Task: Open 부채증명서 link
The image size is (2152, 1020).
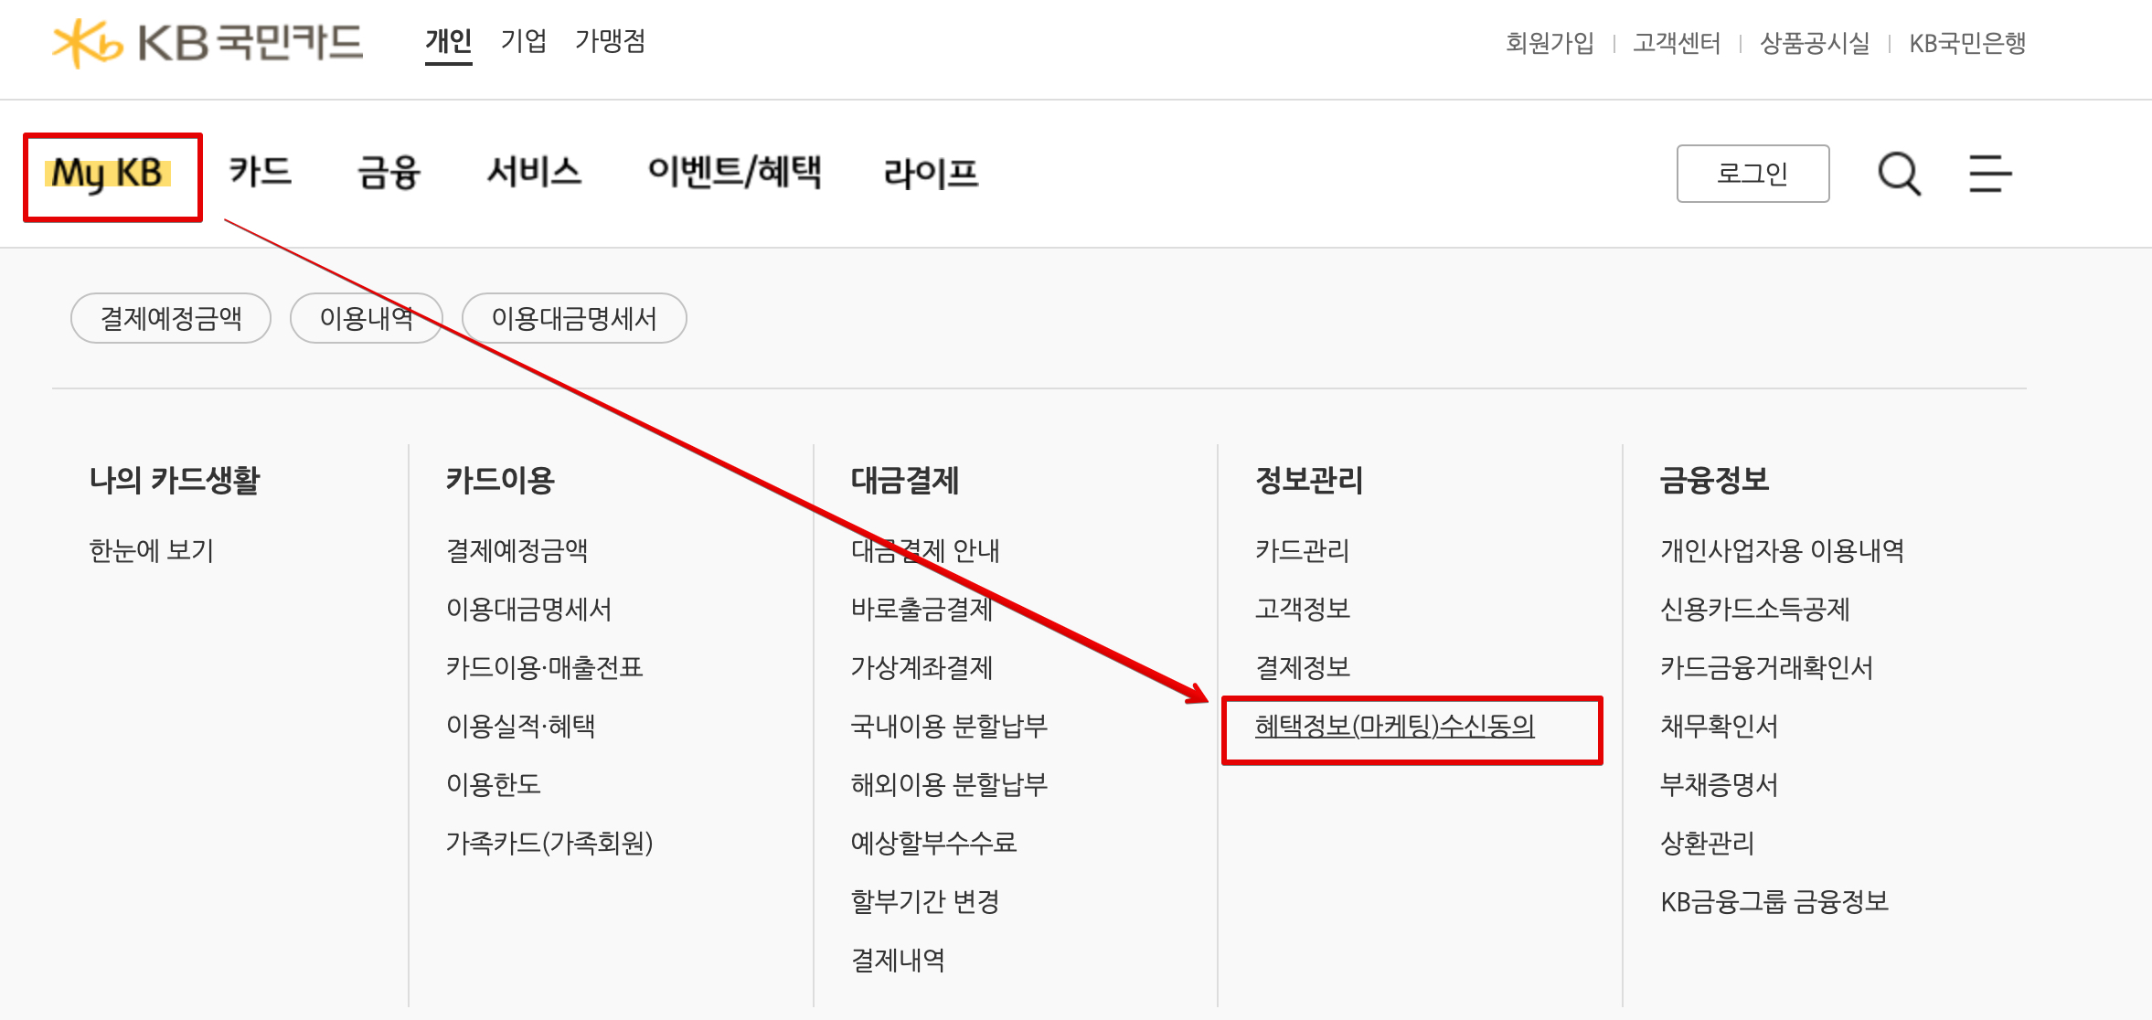Action: (x=1720, y=784)
